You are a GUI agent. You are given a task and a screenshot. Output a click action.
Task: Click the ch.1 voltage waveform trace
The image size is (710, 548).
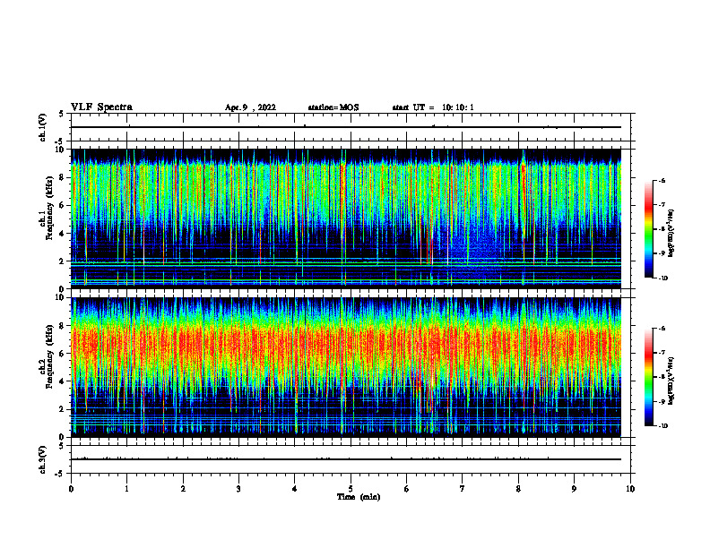(346, 127)
